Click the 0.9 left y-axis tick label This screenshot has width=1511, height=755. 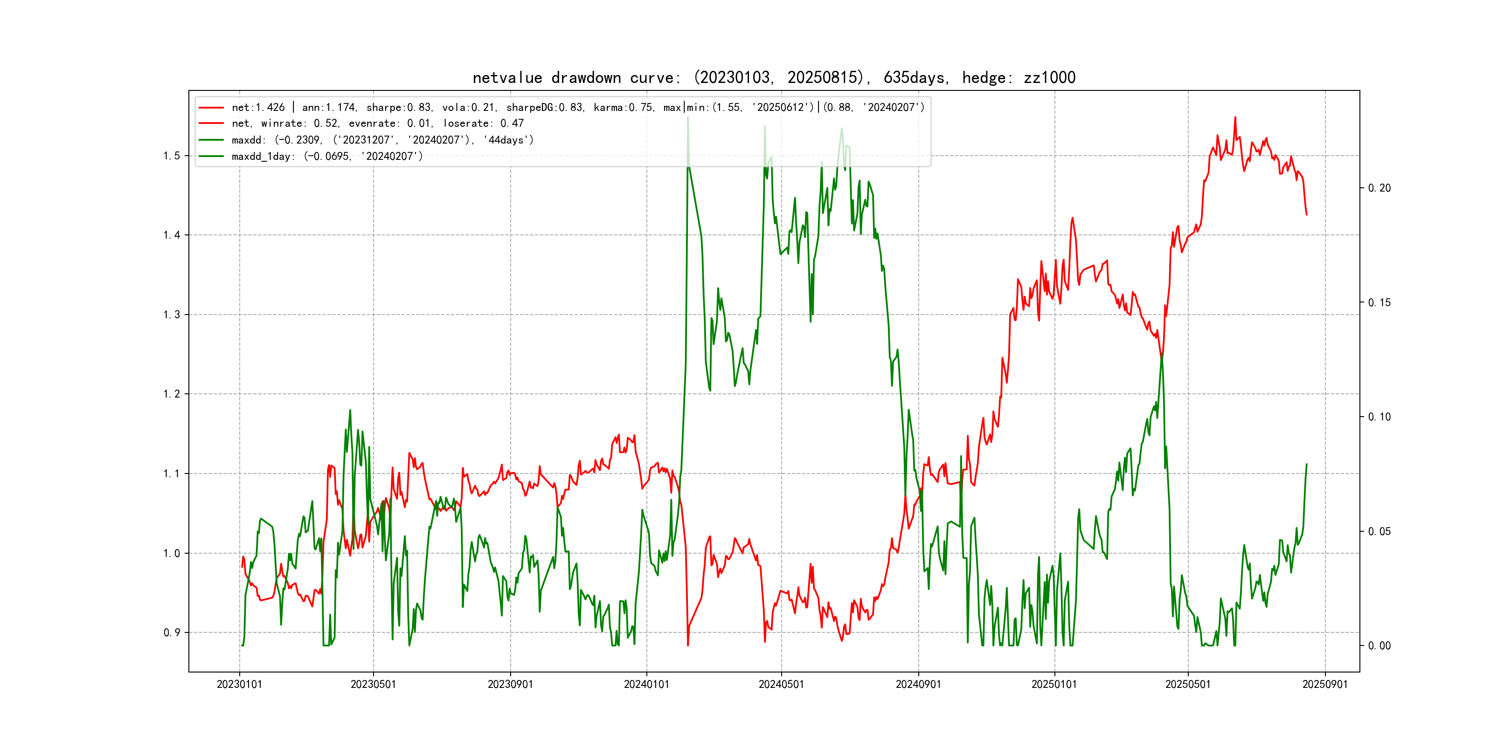[171, 632]
